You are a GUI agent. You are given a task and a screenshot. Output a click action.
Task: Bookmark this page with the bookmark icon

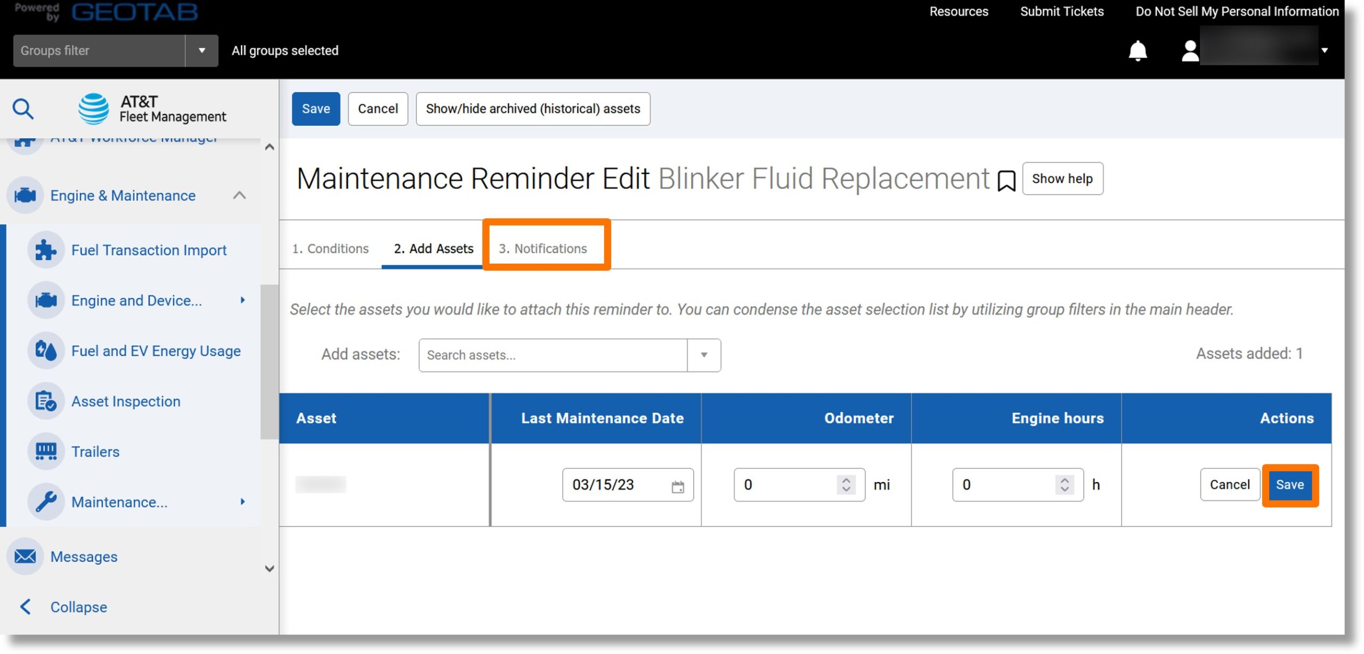(x=1006, y=181)
